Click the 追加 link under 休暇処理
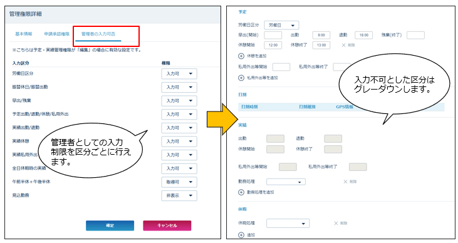 [x=251, y=235]
